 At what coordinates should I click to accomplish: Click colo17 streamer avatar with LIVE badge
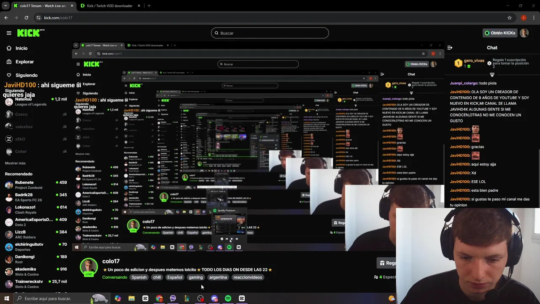[89, 267]
